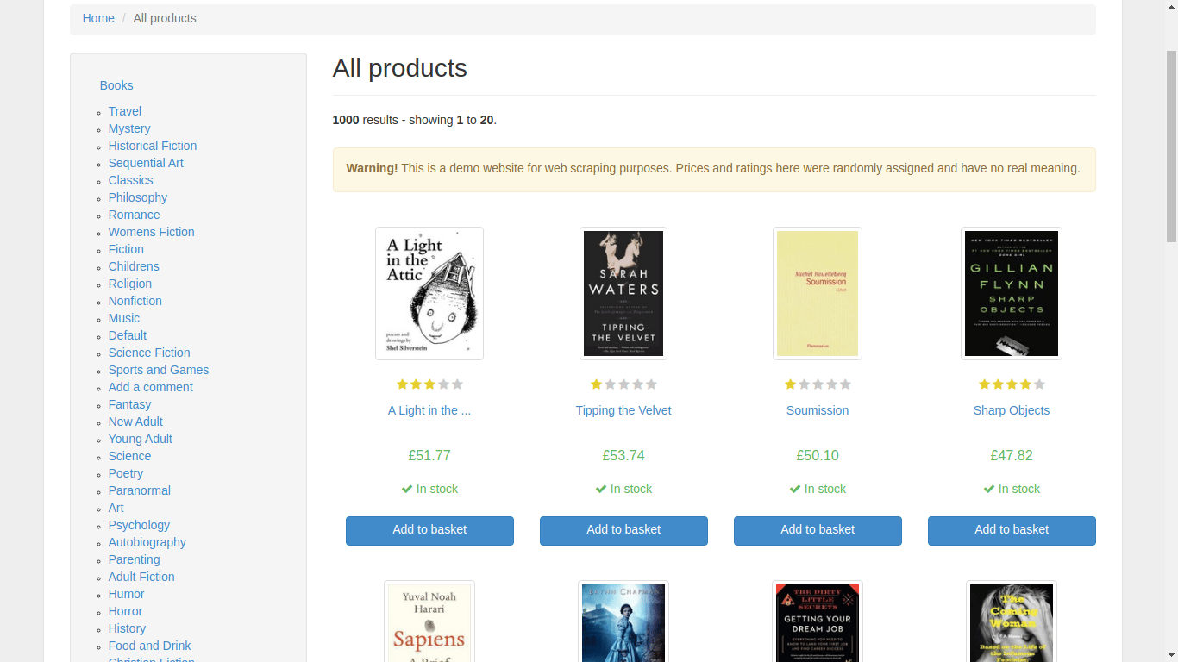This screenshot has height=662, width=1178.
Task: Add Tipping the Velvet to basket
Action: 623,531
